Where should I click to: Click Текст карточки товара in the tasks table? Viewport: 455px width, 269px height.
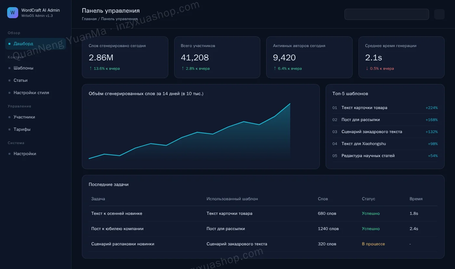(x=229, y=214)
